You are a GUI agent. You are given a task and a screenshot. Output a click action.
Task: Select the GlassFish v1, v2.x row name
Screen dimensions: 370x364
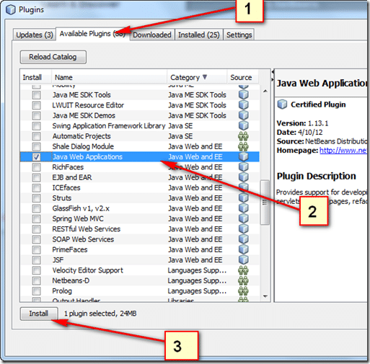coord(81,208)
